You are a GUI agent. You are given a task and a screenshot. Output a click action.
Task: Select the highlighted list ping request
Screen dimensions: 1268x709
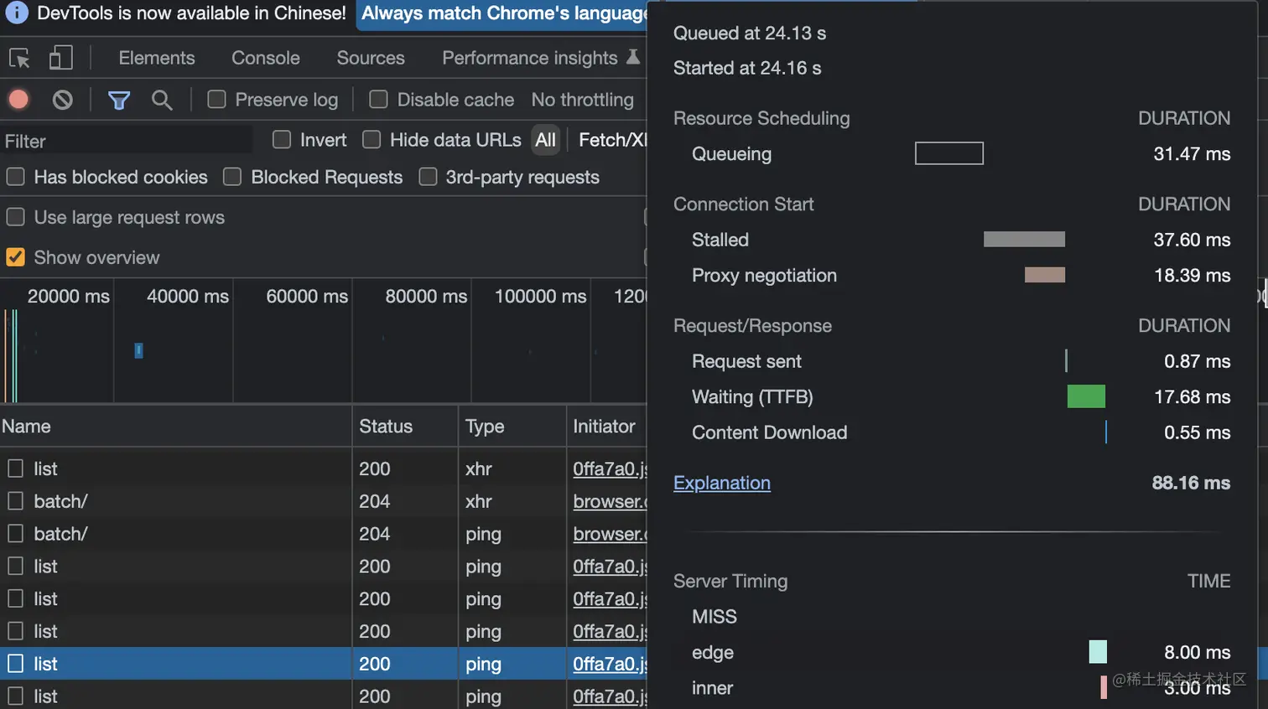324,664
